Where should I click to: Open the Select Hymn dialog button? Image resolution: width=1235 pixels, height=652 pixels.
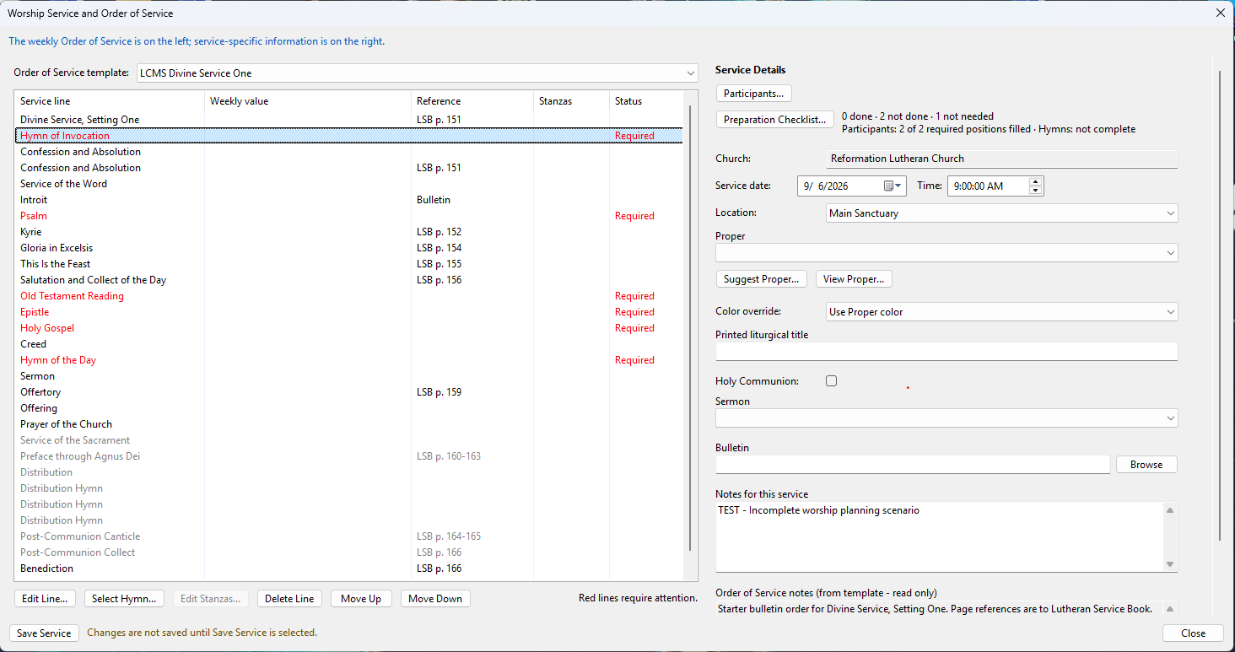coord(124,599)
